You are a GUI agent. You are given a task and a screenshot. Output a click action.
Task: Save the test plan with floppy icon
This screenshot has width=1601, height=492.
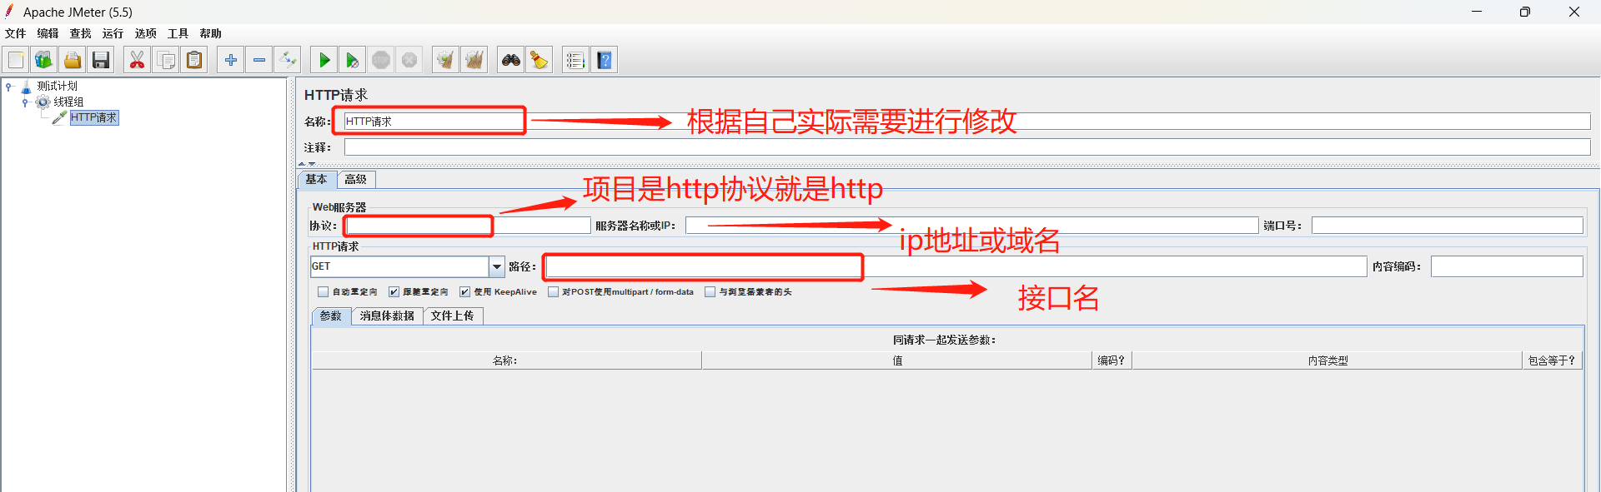click(101, 60)
